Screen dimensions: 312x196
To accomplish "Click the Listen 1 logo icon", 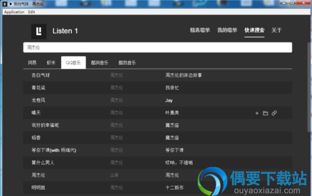I will (39, 31).
